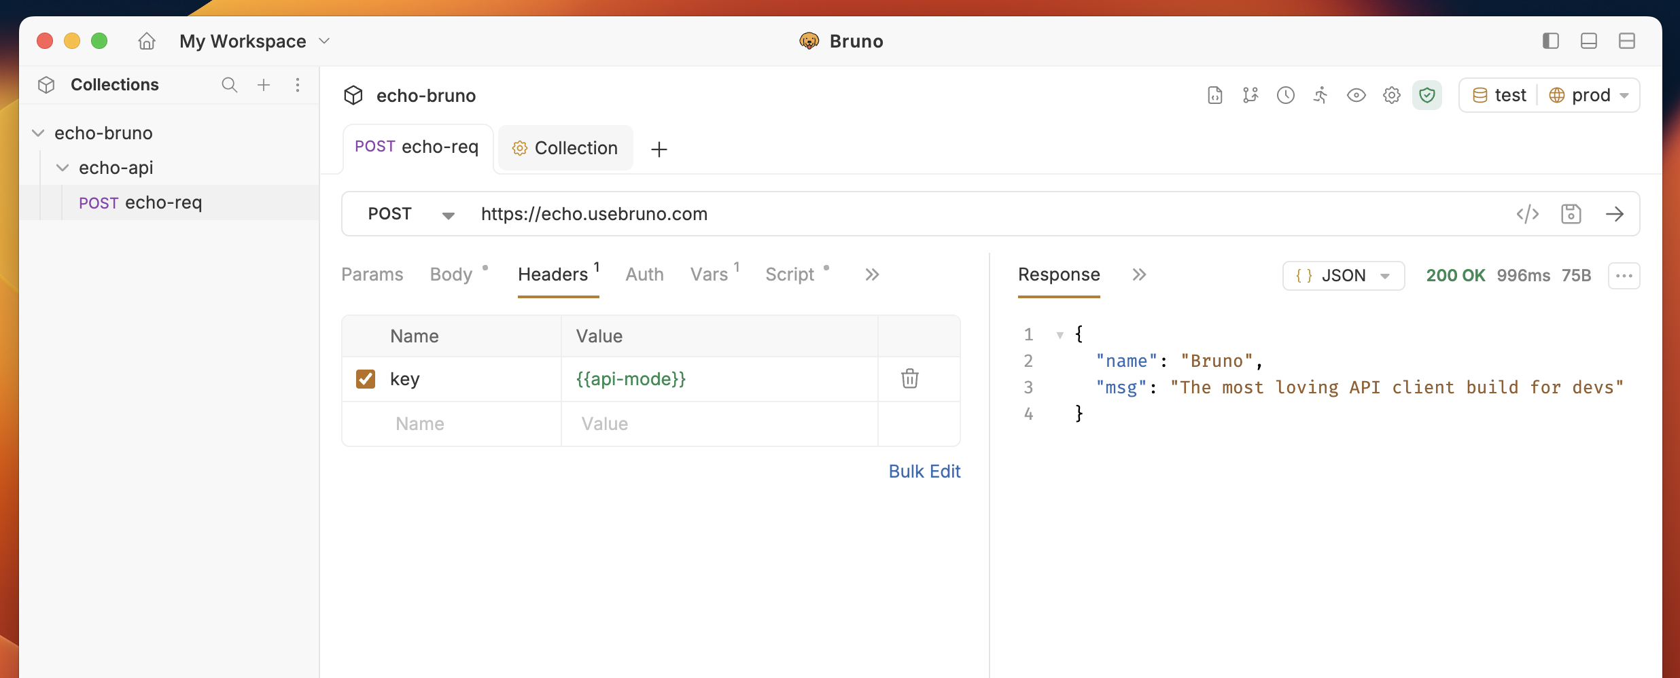Open the collection runner icon
The height and width of the screenshot is (678, 1680).
(x=1320, y=95)
